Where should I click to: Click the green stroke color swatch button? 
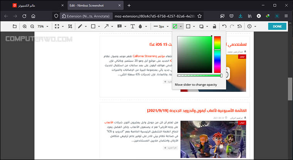click(x=175, y=27)
